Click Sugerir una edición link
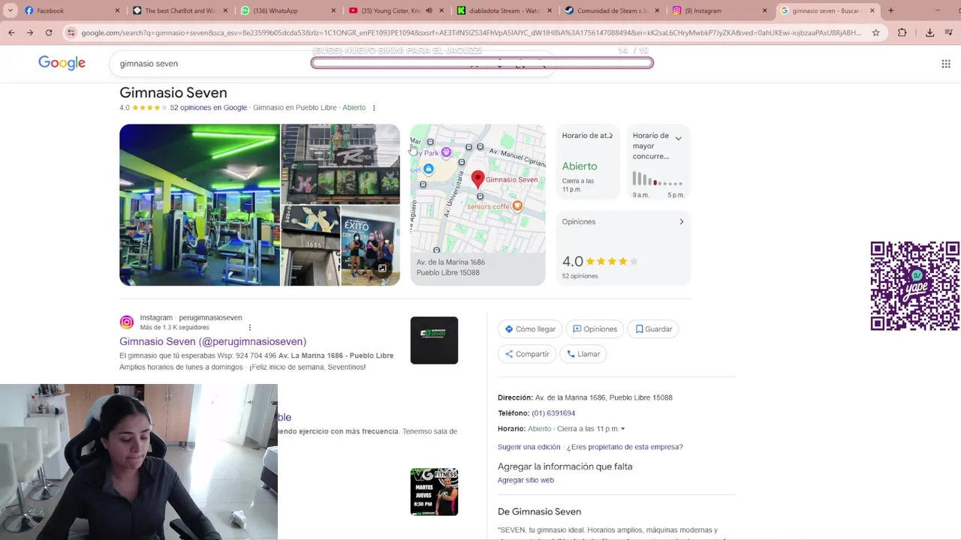The image size is (961, 540). pyautogui.click(x=529, y=447)
